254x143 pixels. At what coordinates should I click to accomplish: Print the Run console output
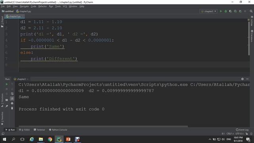[x=12, y=103]
